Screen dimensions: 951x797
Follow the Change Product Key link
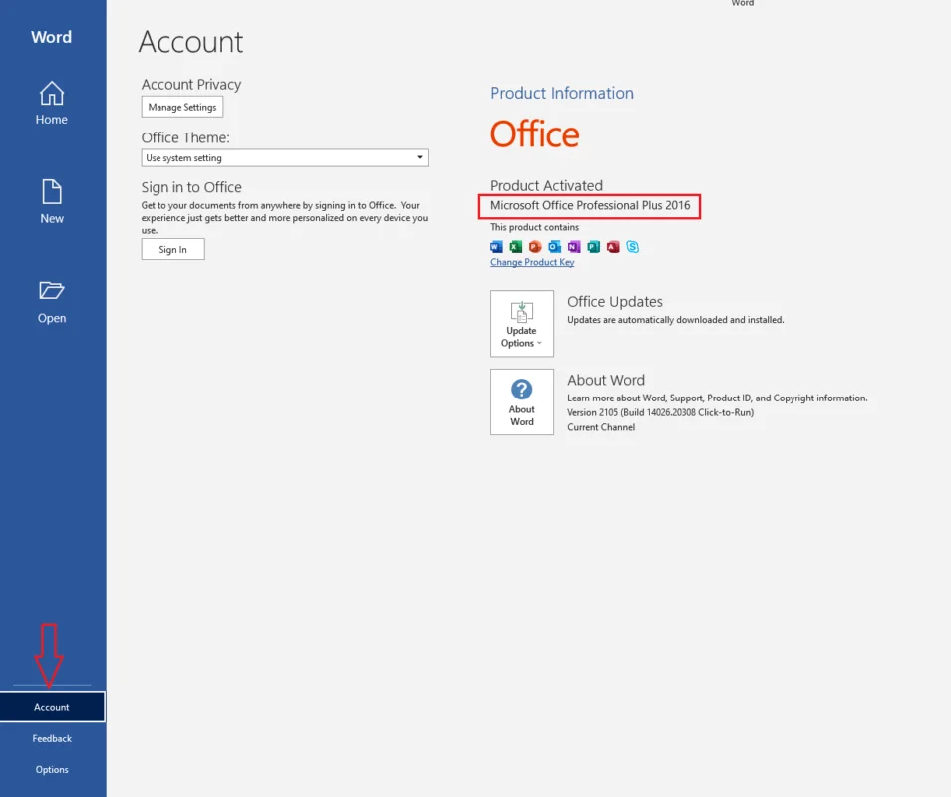[532, 262]
